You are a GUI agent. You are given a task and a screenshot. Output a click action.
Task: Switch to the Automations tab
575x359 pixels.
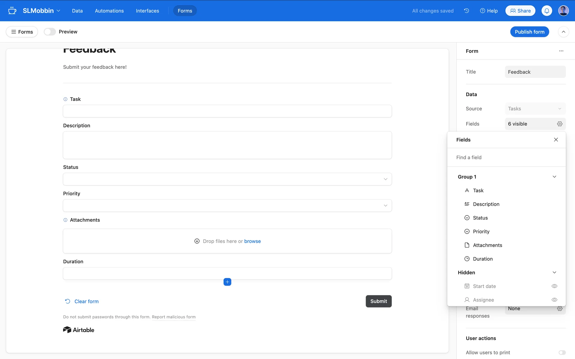[109, 11]
